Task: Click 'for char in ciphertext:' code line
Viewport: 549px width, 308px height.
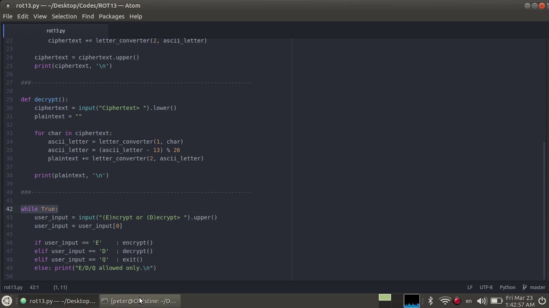Action: 73,133
